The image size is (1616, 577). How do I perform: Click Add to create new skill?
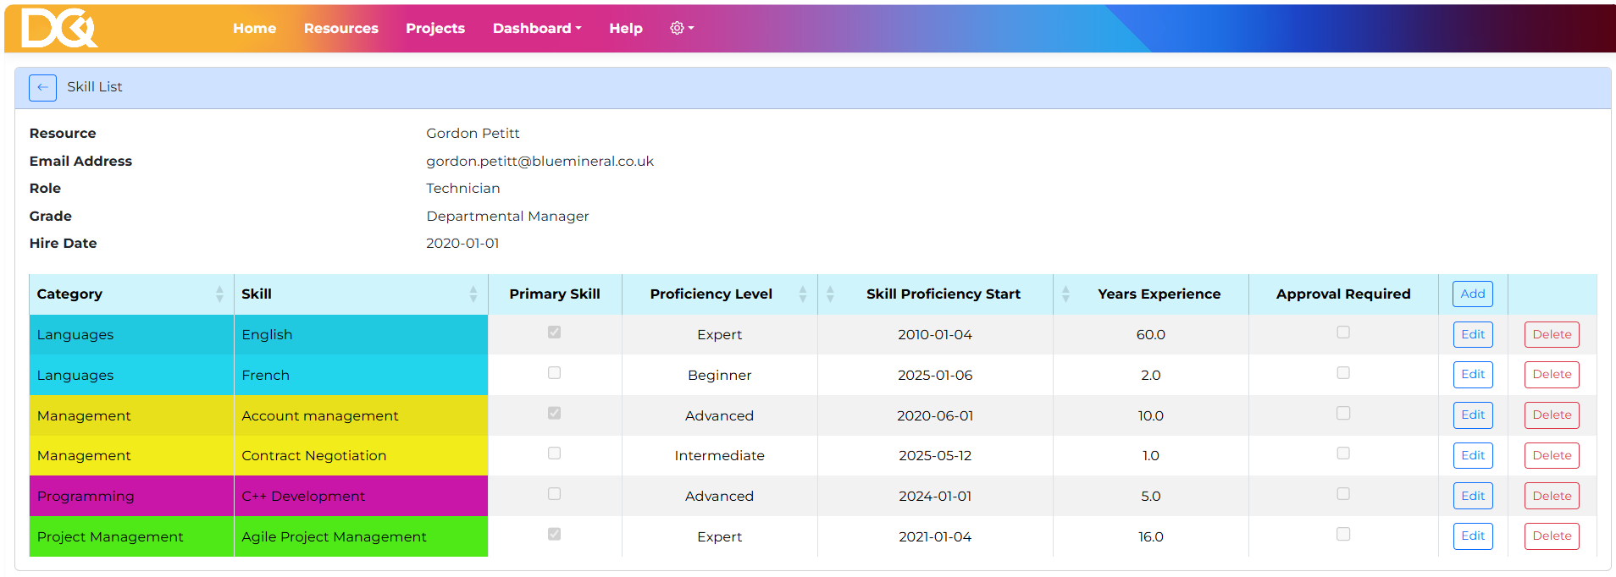point(1472,294)
